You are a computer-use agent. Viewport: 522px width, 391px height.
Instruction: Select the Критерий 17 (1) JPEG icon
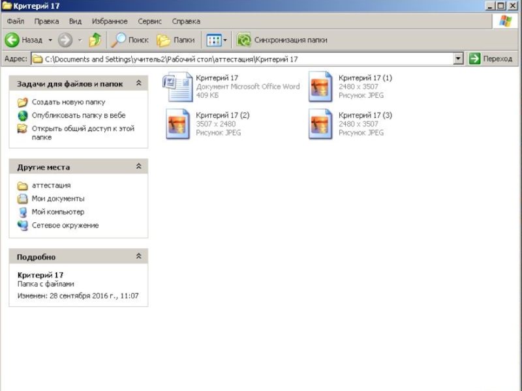(x=320, y=87)
